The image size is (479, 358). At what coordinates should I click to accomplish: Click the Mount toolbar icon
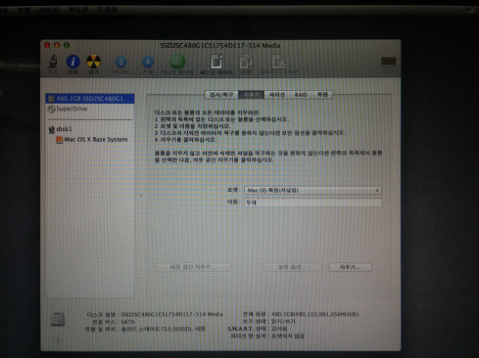[x=121, y=62]
